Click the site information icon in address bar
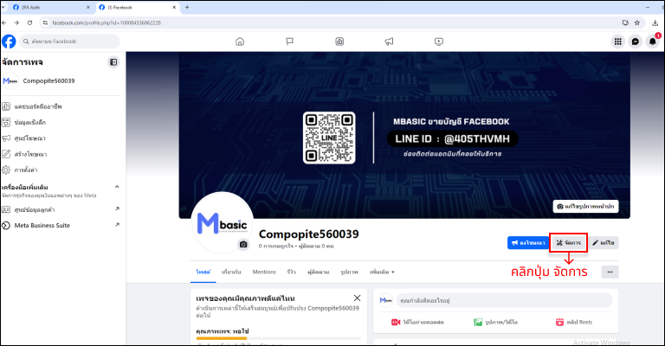The image size is (665, 346). tap(45, 22)
